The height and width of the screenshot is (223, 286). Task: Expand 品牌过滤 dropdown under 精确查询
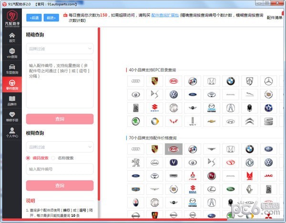pyautogui.click(x=60, y=48)
